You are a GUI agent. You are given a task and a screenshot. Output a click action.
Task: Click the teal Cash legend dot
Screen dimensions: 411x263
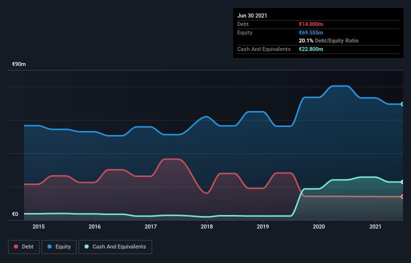coord(87,246)
